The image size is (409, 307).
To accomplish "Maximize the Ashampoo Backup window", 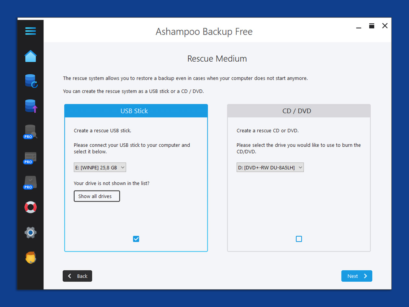I will click(372, 26).
